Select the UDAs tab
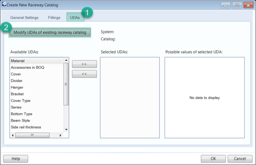256x165 pixels. pyautogui.click(x=75, y=18)
